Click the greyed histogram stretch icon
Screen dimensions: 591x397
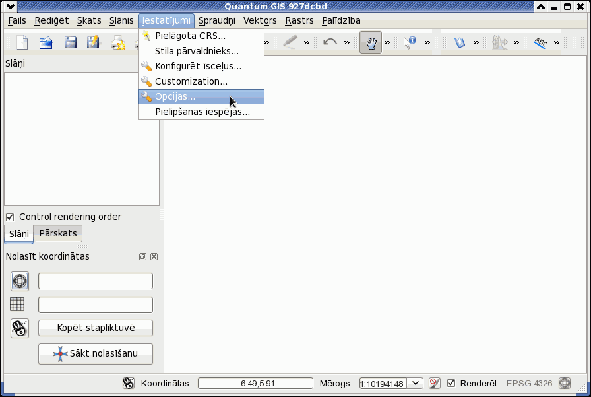500,42
